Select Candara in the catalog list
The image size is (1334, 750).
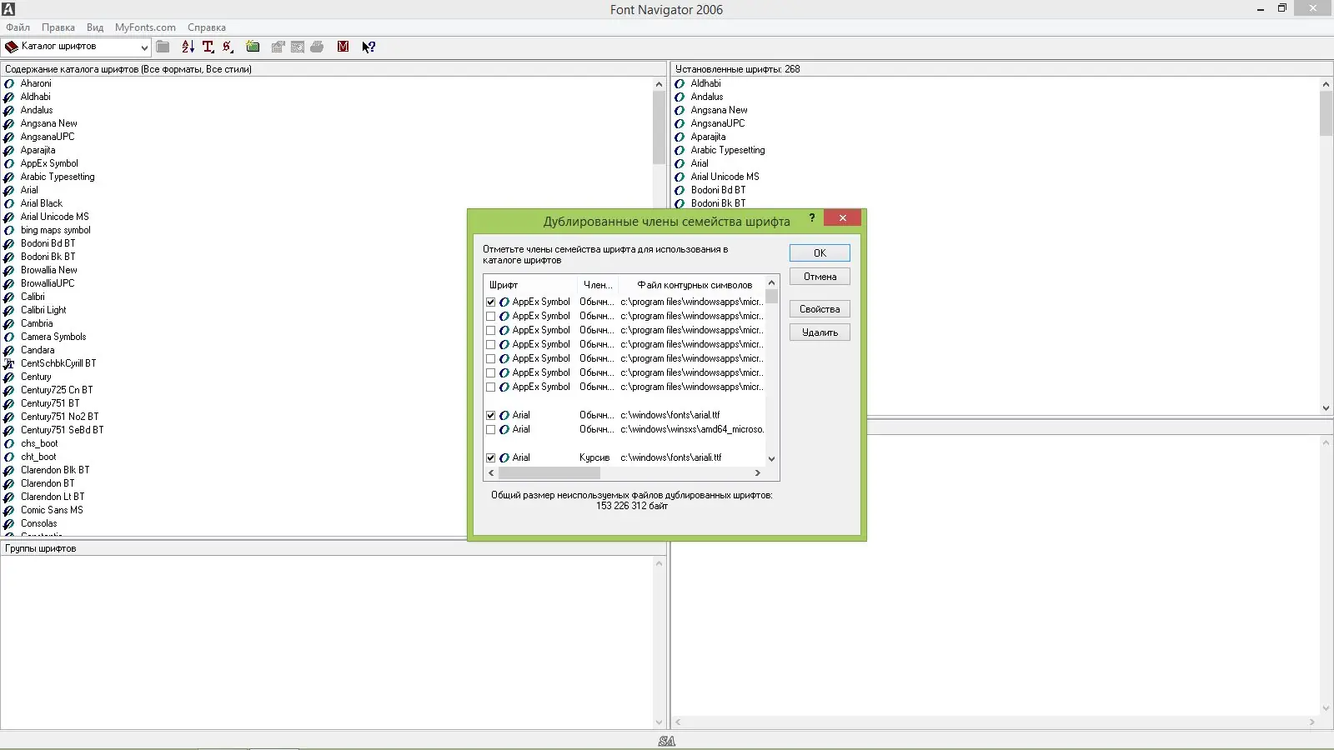coord(38,350)
